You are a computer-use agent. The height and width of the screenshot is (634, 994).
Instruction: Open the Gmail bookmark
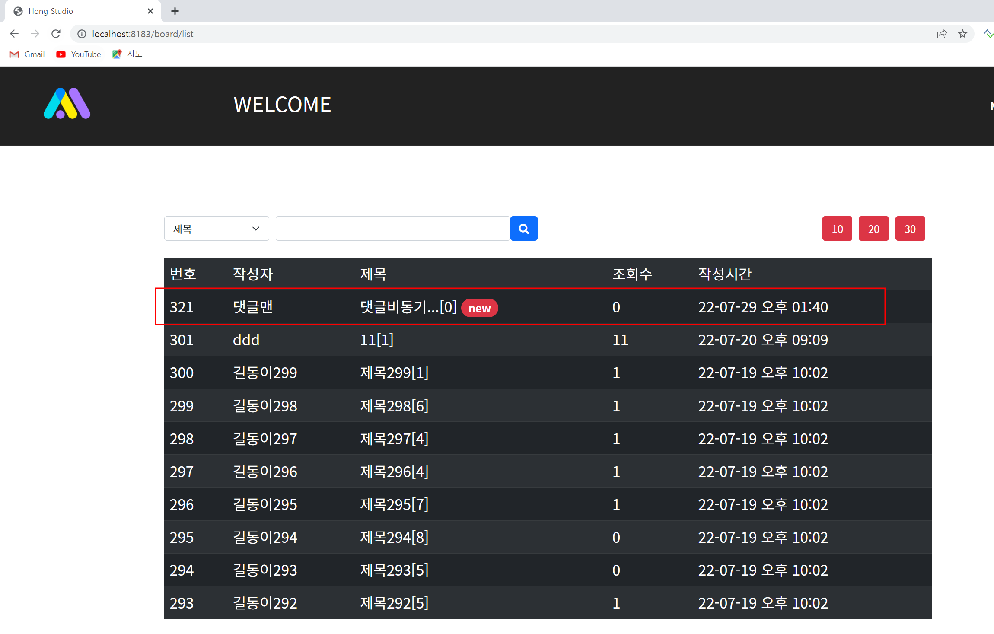[27, 54]
